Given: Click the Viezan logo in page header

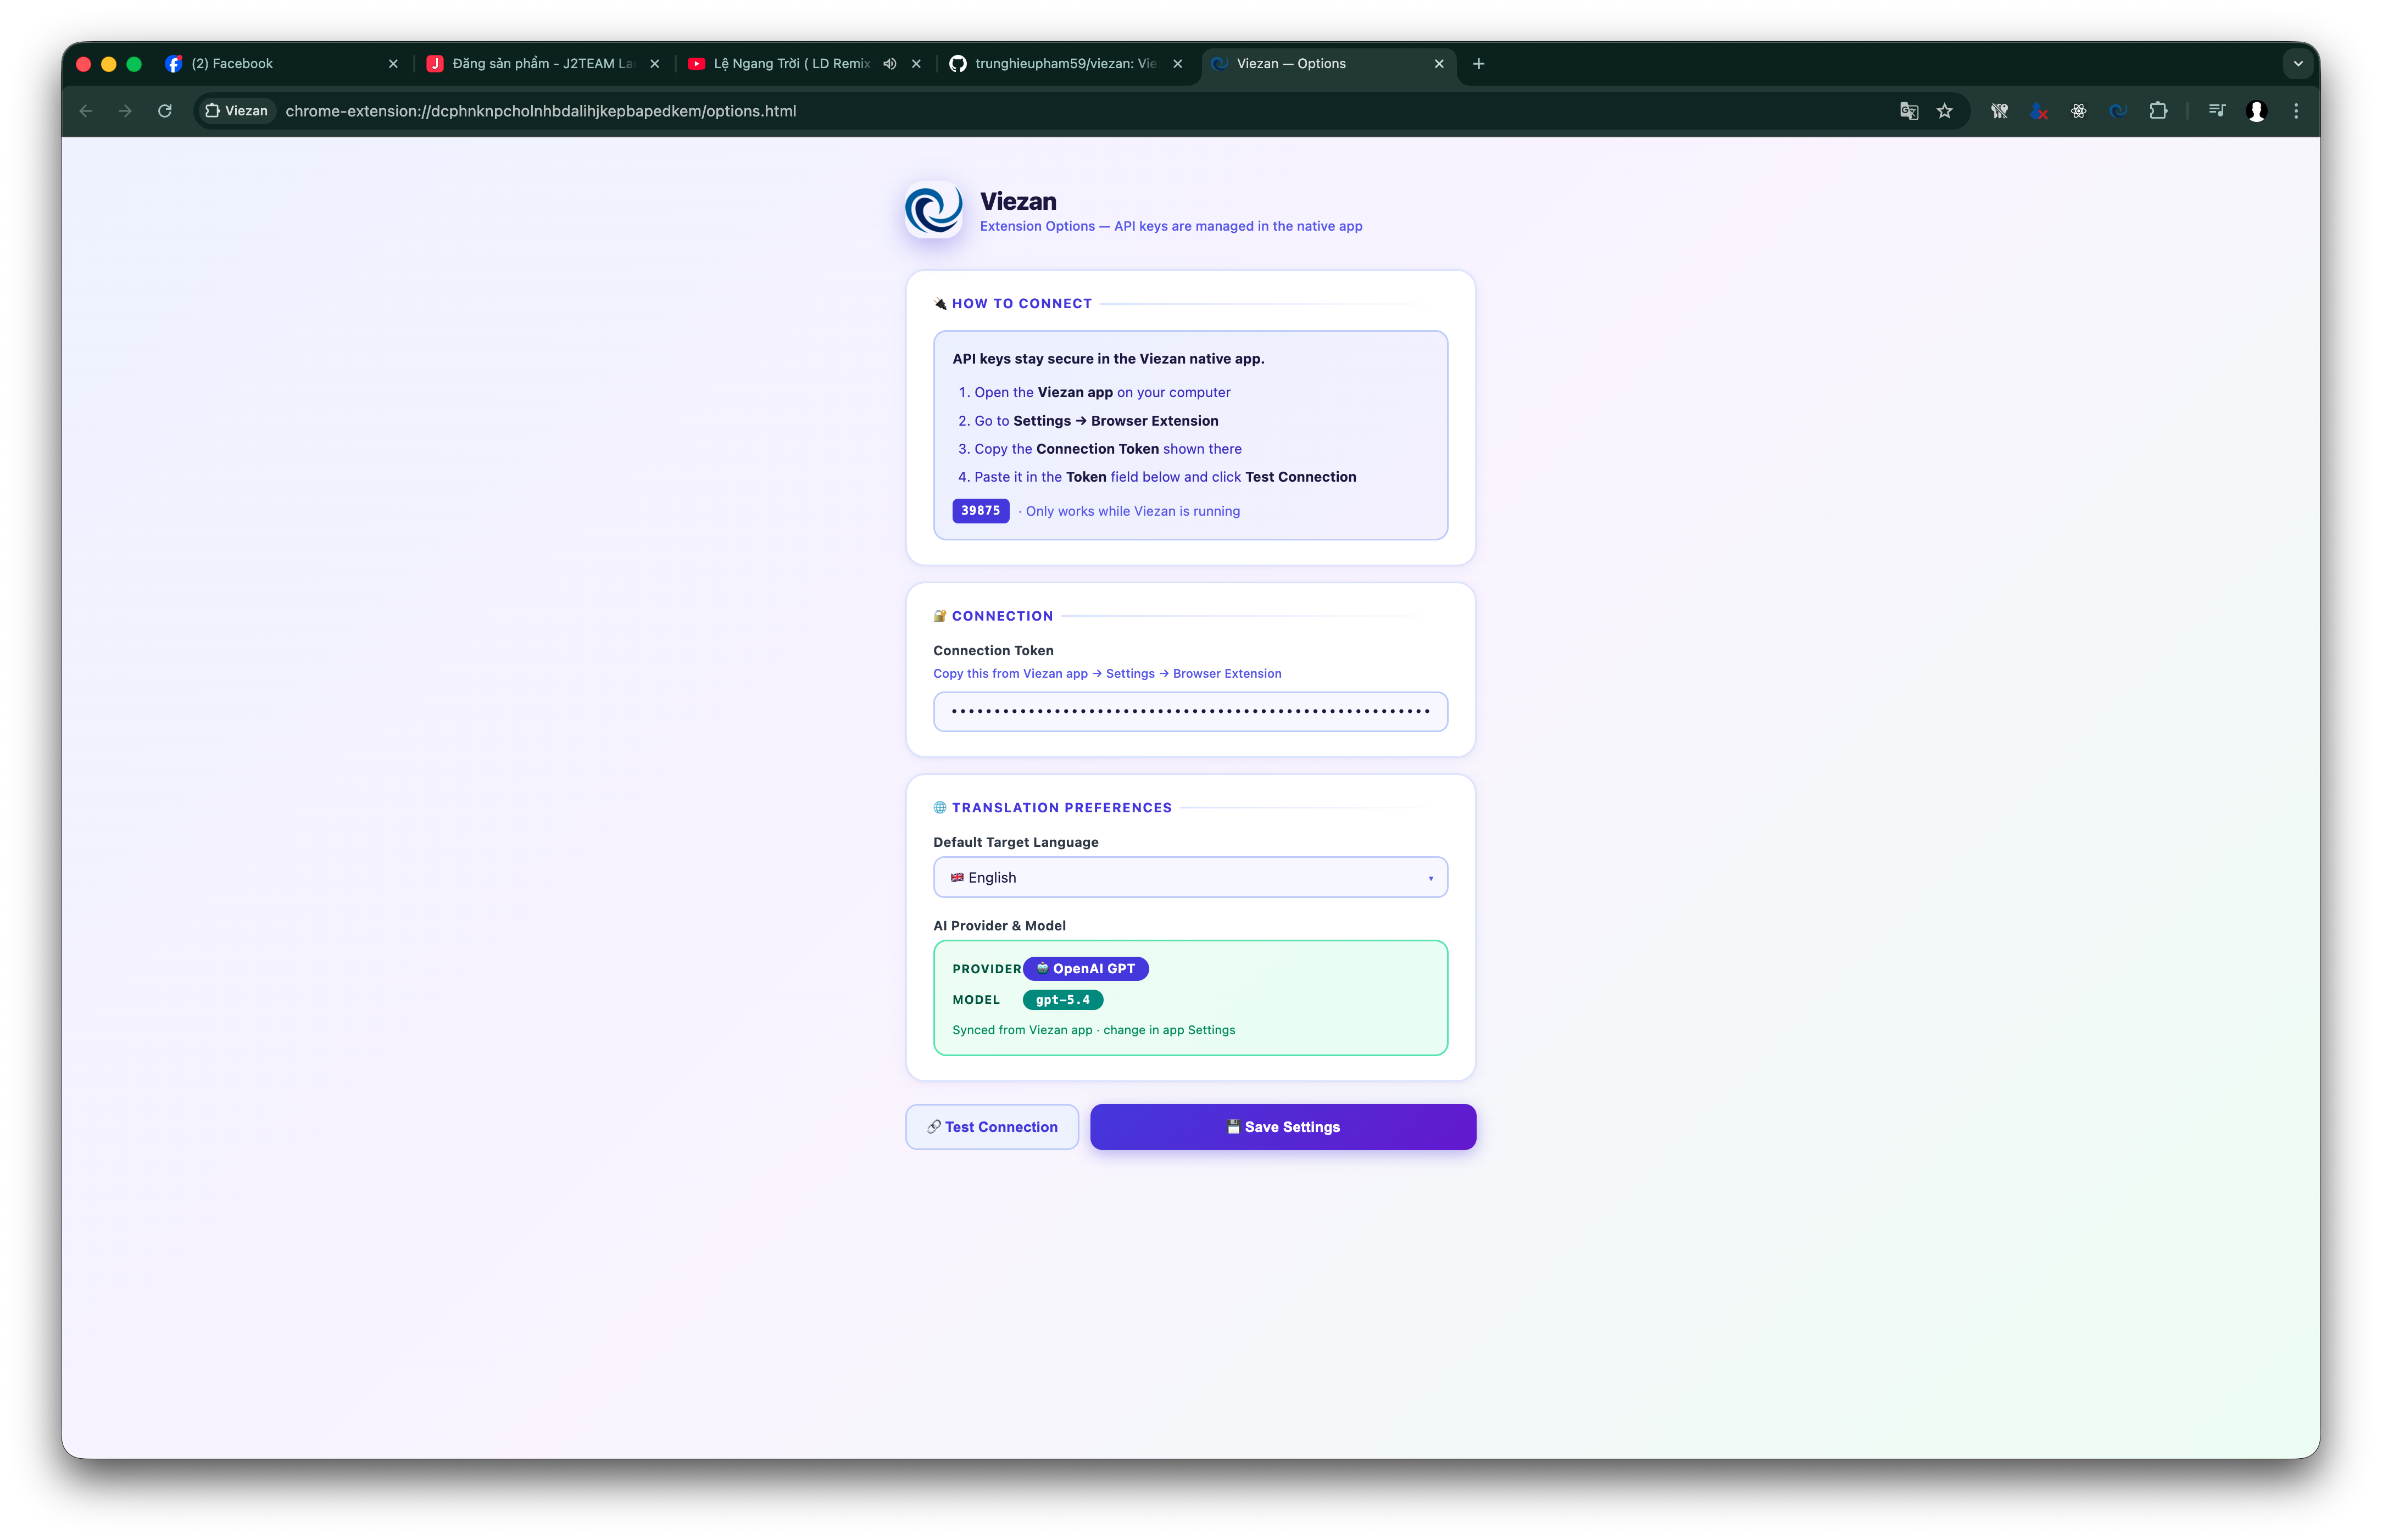Looking at the screenshot, I should pyautogui.click(x=933, y=210).
